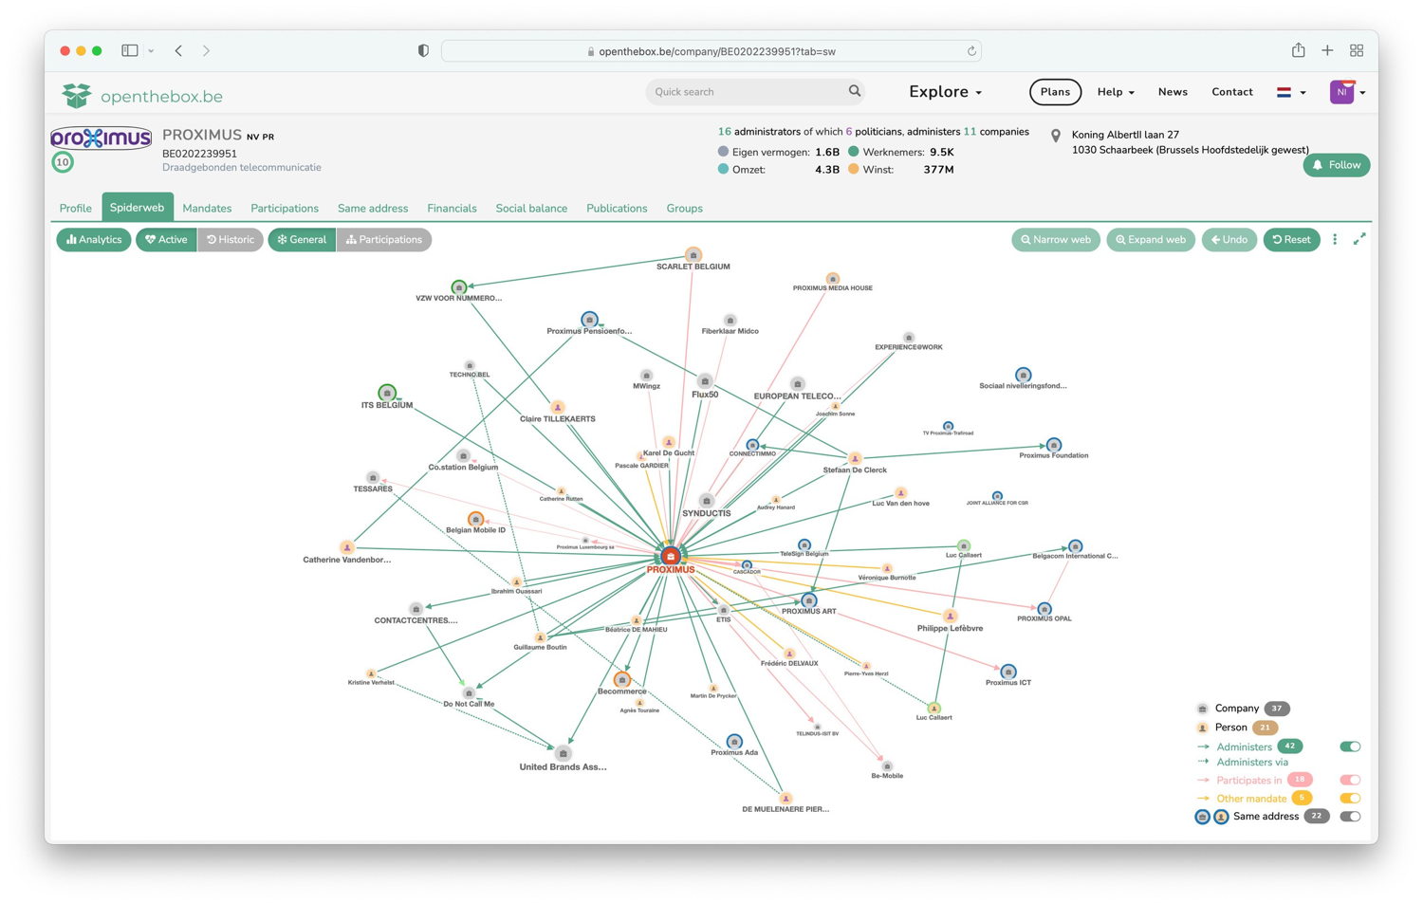Open the language flag dropdown
The height and width of the screenshot is (903, 1423).
[1291, 92]
